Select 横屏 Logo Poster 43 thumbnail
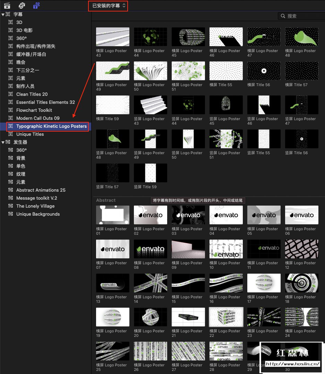This screenshot has height=374, width=325. (113, 37)
